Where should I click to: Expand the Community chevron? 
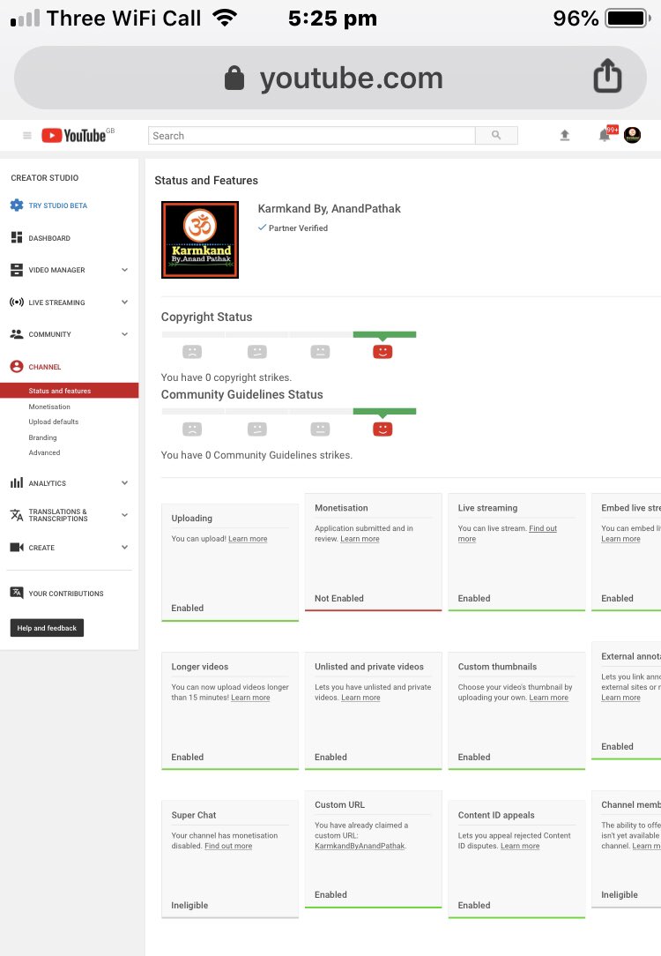(124, 334)
